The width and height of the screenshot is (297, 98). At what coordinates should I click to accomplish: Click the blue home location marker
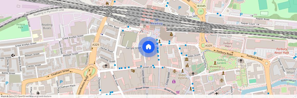point(148,47)
